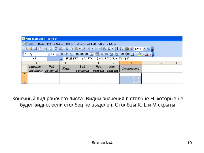Open the Данные menu

click(x=92, y=44)
